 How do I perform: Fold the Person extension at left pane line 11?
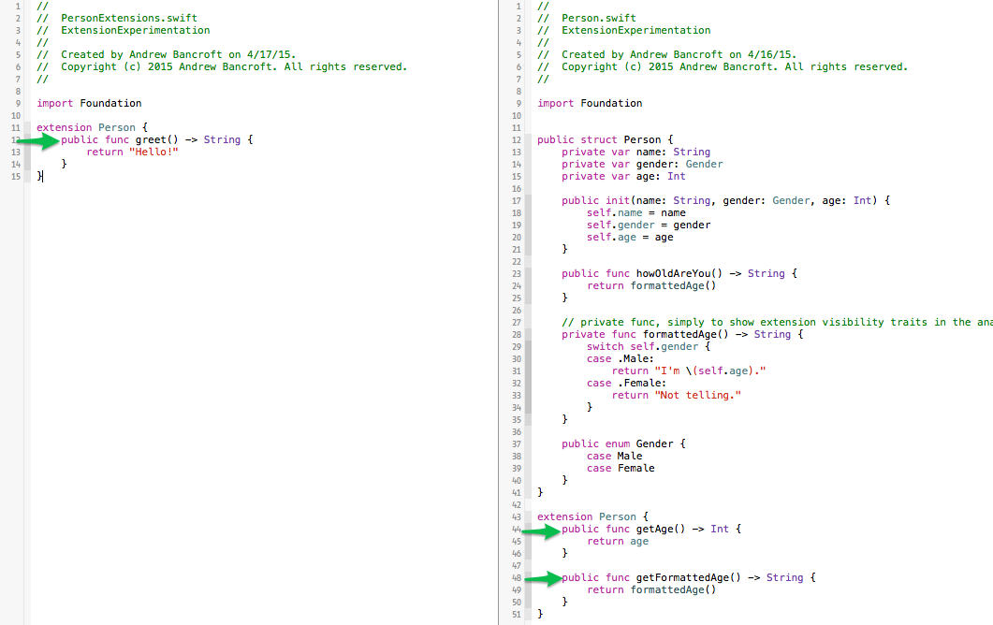coord(27,128)
